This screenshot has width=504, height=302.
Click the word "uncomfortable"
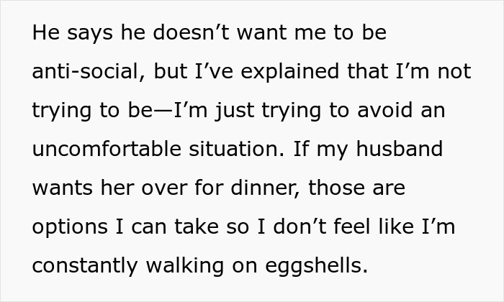point(107,150)
